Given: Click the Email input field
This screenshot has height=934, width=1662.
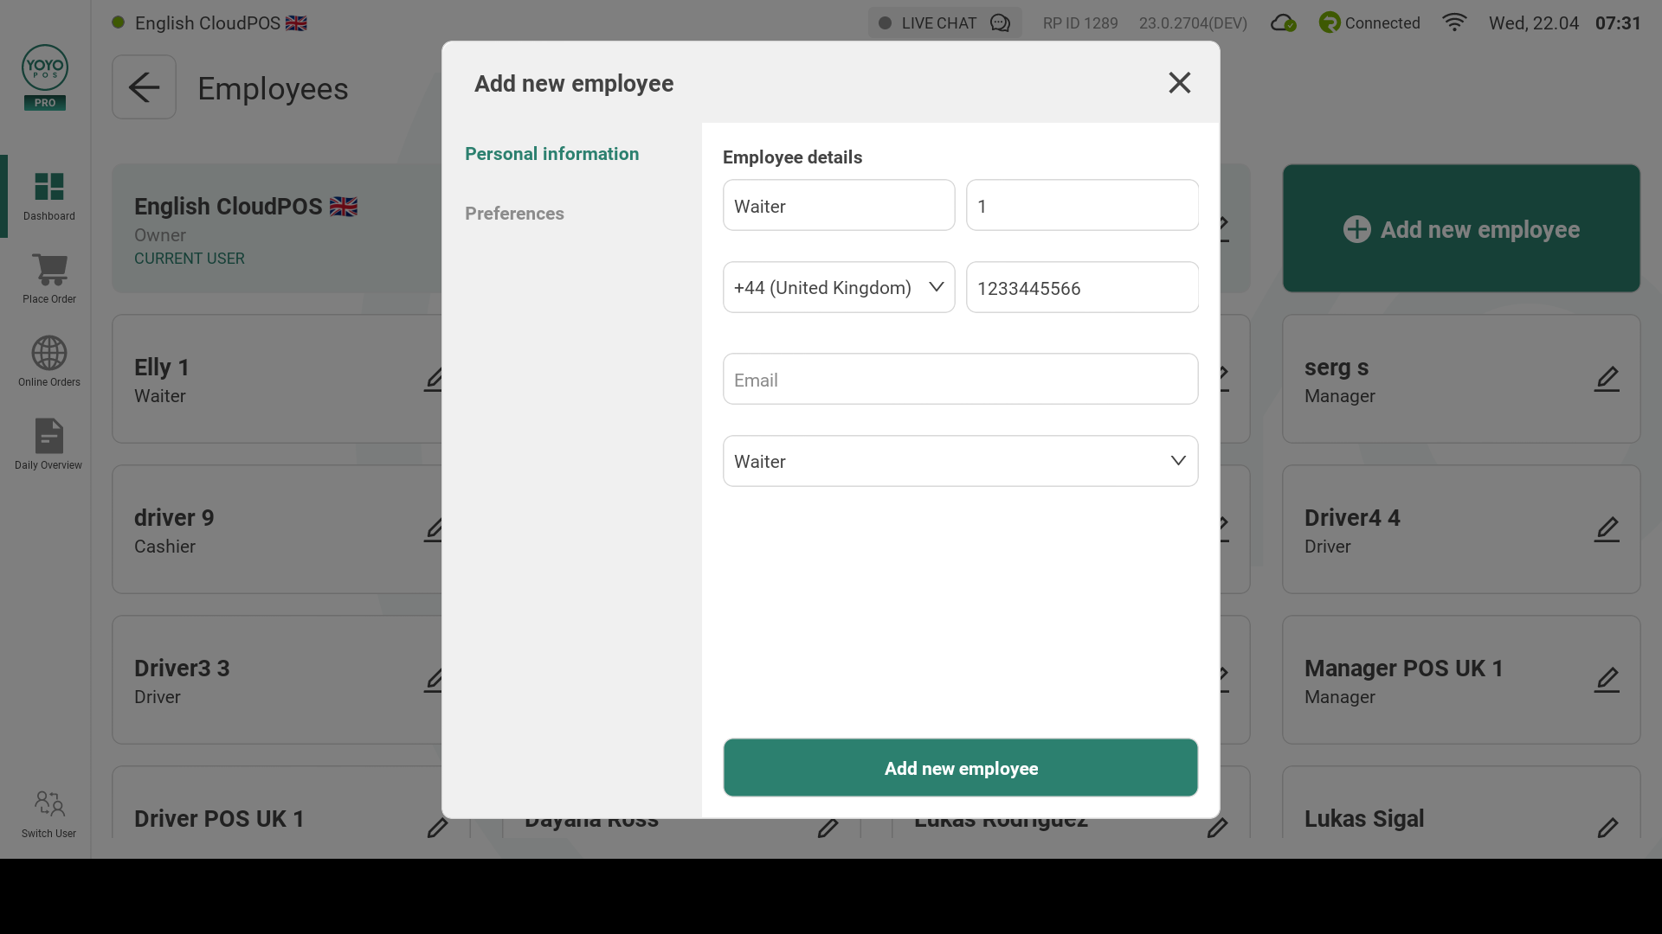Looking at the screenshot, I should tap(960, 379).
